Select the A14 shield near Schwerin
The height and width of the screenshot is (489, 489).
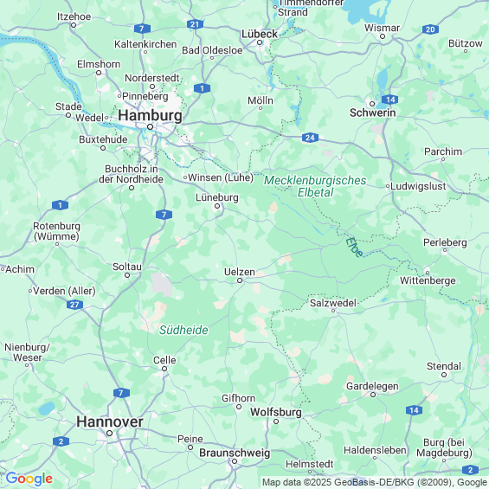(389, 100)
